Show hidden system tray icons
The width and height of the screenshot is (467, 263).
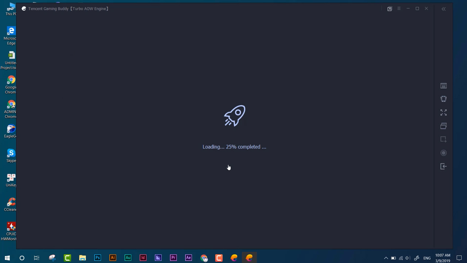click(x=386, y=258)
